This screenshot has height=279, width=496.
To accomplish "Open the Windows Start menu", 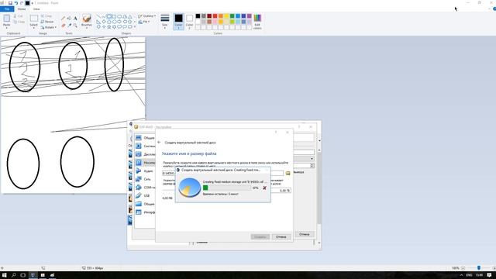I will tap(4, 275).
